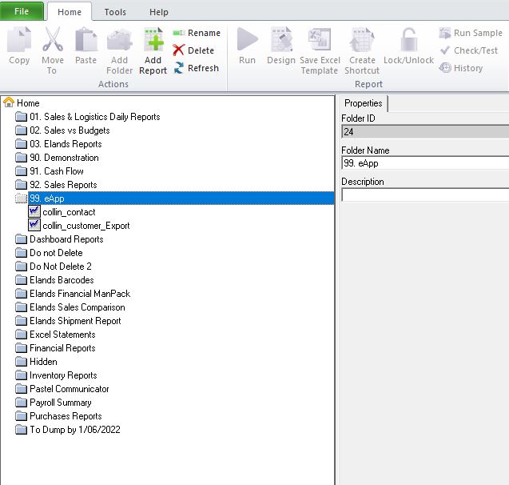Run the selected report

[247, 42]
